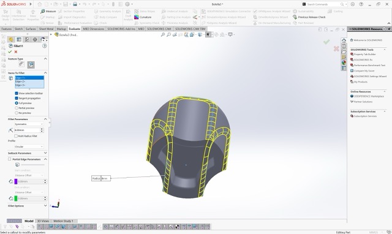Collapse the Fillet Parameters section
Screen dimensions: 392x234
tap(45, 119)
